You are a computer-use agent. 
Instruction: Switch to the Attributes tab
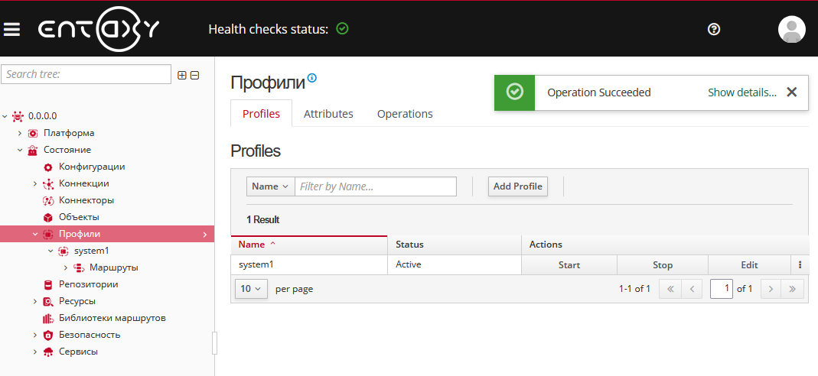pyautogui.click(x=328, y=114)
